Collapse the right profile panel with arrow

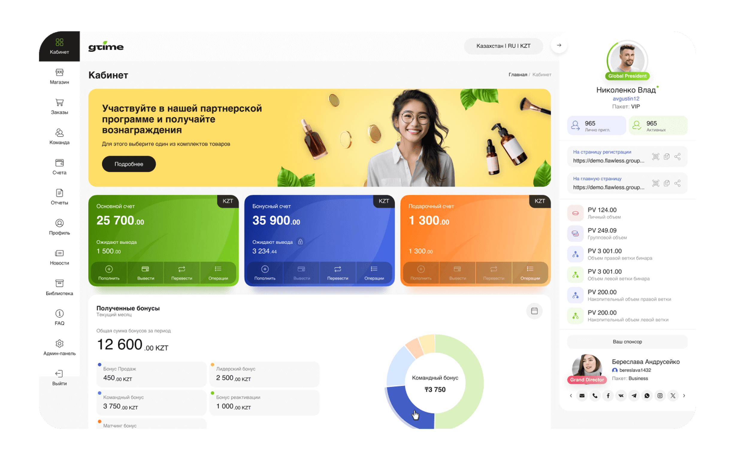(559, 45)
